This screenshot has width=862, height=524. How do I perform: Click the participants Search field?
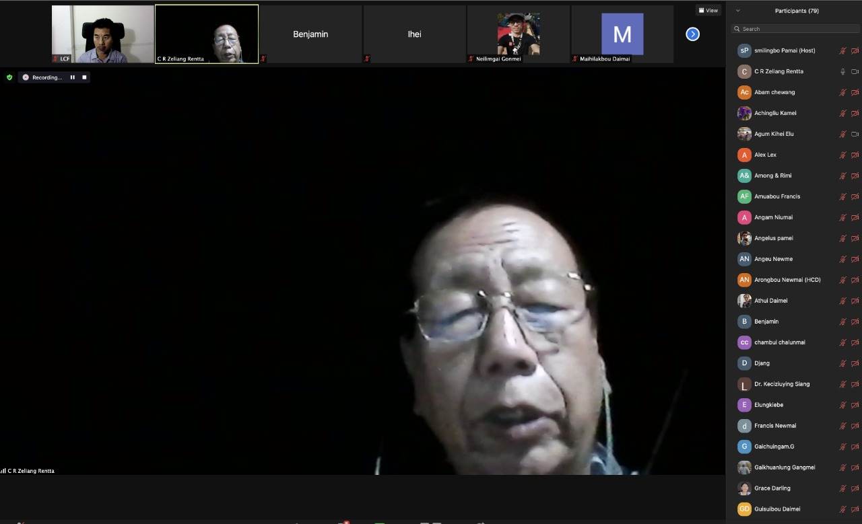pyautogui.click(x=795, y=29)
